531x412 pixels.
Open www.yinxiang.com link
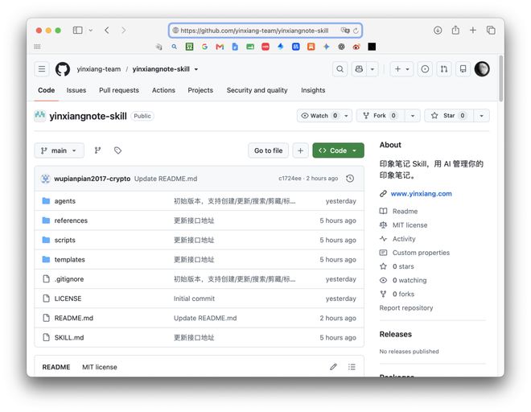pyautogui.click(x=421, y=193)
